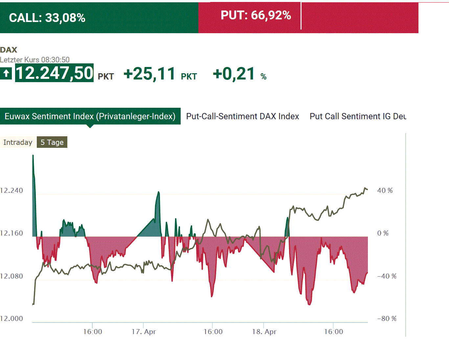449x362 pixels.
Task: Open the Put-Call-Sentiment DAX Index tab
Action: coord(242,116)
